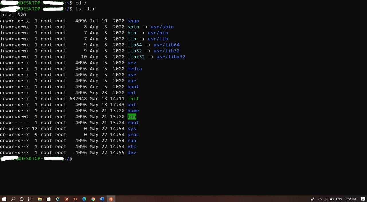The height and width of the screenshot is (202, 367).
Task: Open the People icon in system tray
Action: (313, 199)
